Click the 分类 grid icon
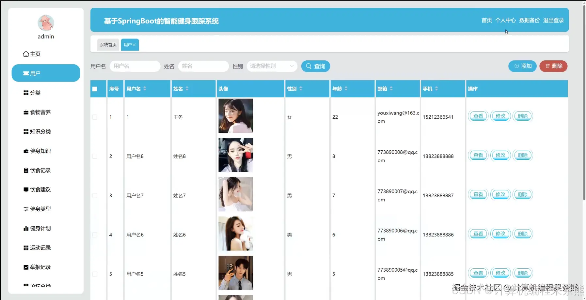The width and height of the screenshot is (586, 300). pos(26,93)
